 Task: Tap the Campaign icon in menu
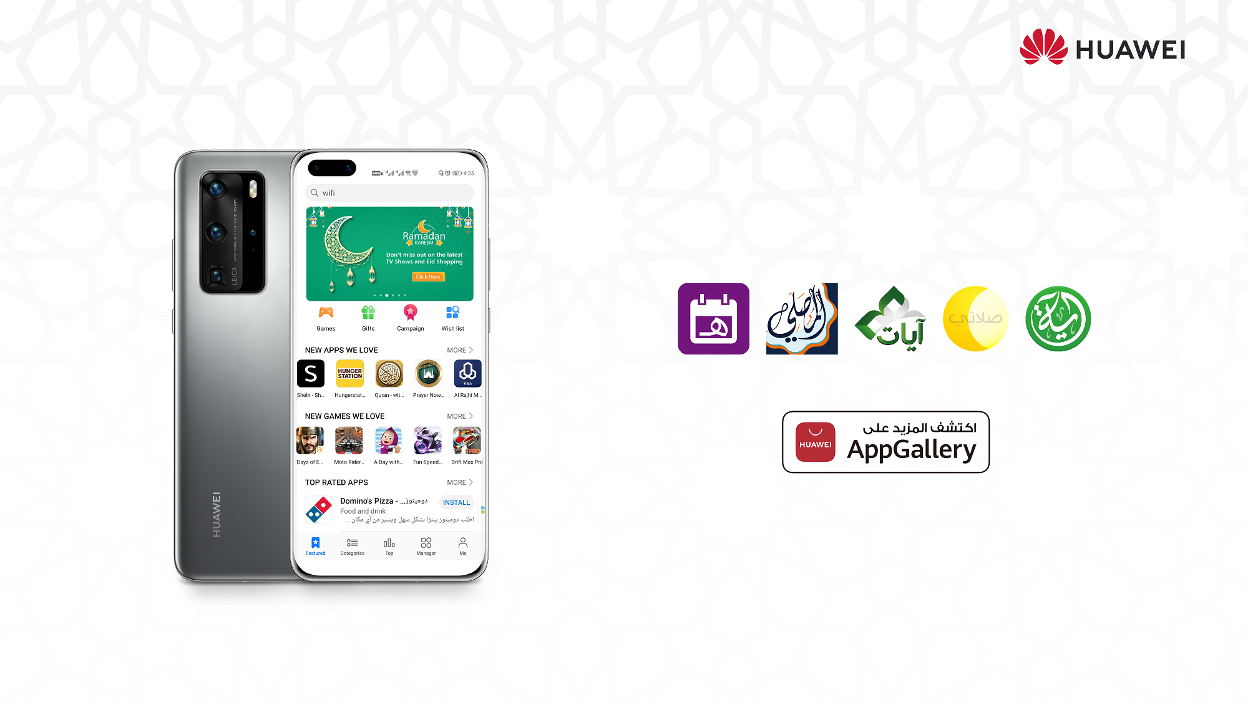click(411, 315)
